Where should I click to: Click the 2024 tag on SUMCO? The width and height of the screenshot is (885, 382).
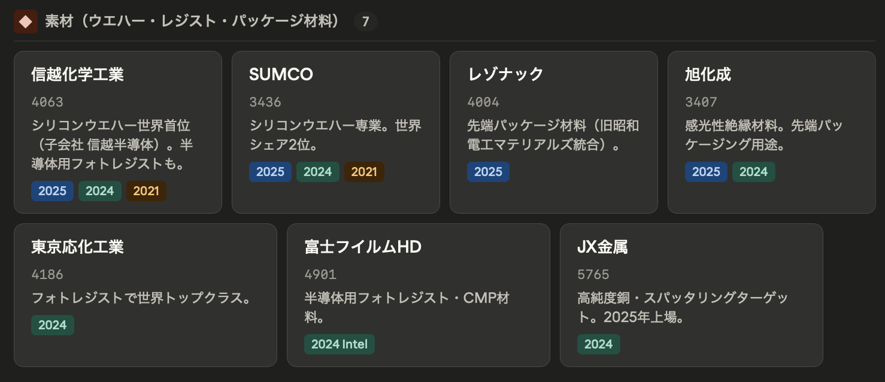point(317,172)
